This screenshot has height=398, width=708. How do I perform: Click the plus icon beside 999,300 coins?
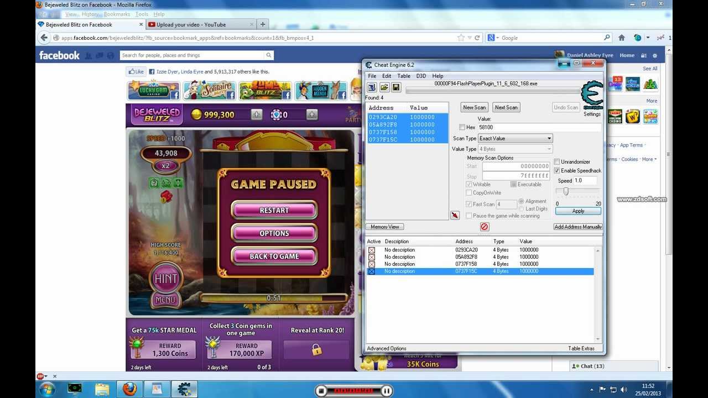(257, 114)
